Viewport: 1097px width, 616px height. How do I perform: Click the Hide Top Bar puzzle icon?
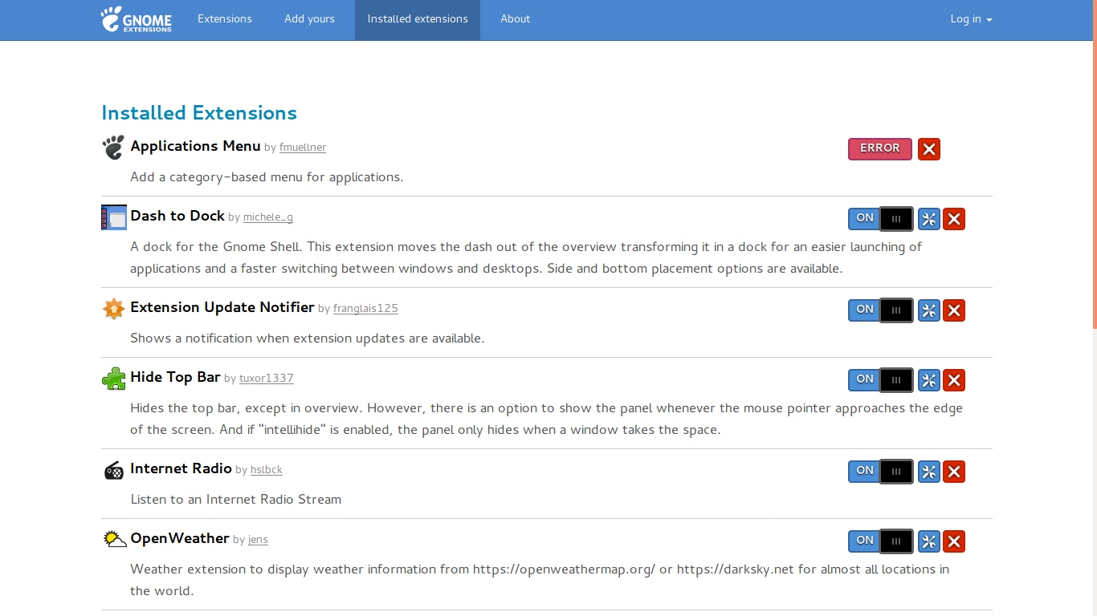coord(114,379)
